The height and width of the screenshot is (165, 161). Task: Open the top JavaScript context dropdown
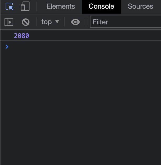tap(50, 22)
